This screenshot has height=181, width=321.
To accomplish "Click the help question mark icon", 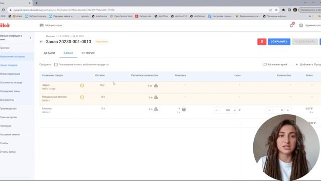I will click(x=301, y=25).
